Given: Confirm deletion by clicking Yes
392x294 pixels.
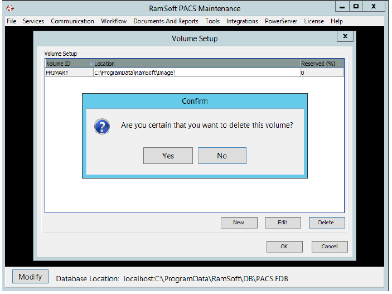Looking at the screenshot, I should (168, 156).
